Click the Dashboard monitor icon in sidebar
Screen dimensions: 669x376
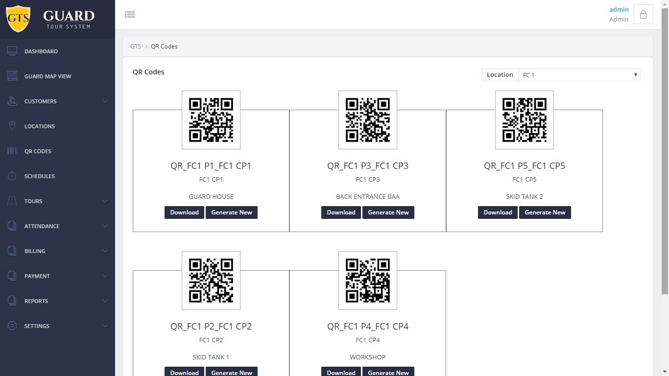(12, 51)
